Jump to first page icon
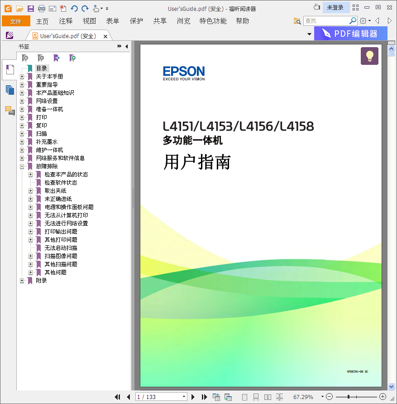The width and height of the screenshot is (397, 404). (117, 397)
